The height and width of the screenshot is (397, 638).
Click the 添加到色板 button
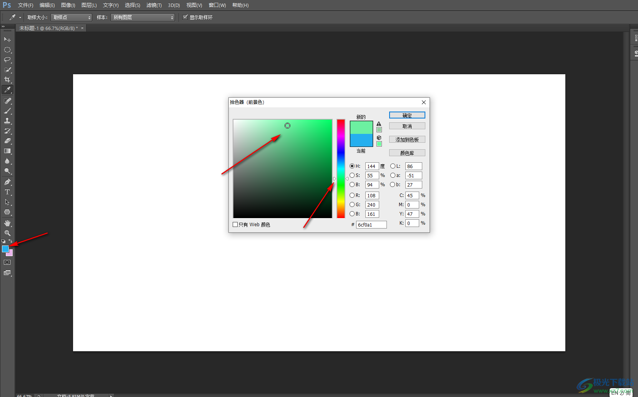407,140
